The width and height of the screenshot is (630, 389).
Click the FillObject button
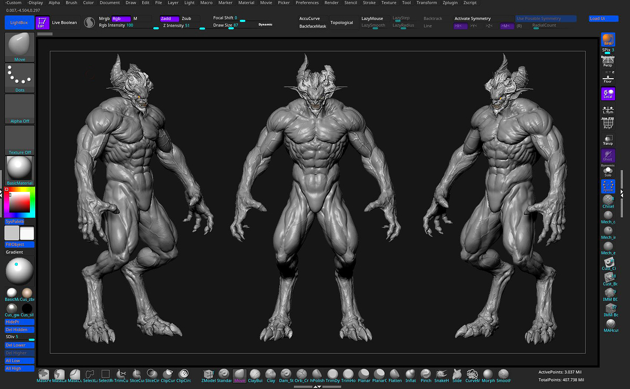click(x=19, y=245)
